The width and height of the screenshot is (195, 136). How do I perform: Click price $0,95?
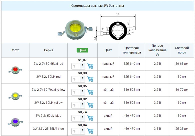(82, 86)
